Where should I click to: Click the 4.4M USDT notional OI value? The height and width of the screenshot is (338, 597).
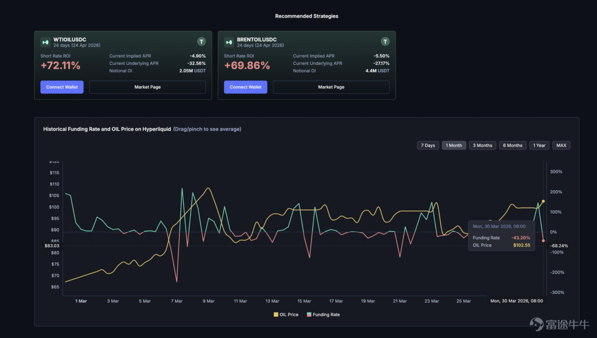coord(377,71)
